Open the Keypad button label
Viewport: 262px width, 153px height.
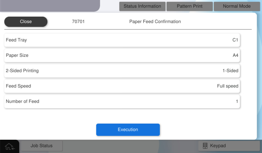218,146
